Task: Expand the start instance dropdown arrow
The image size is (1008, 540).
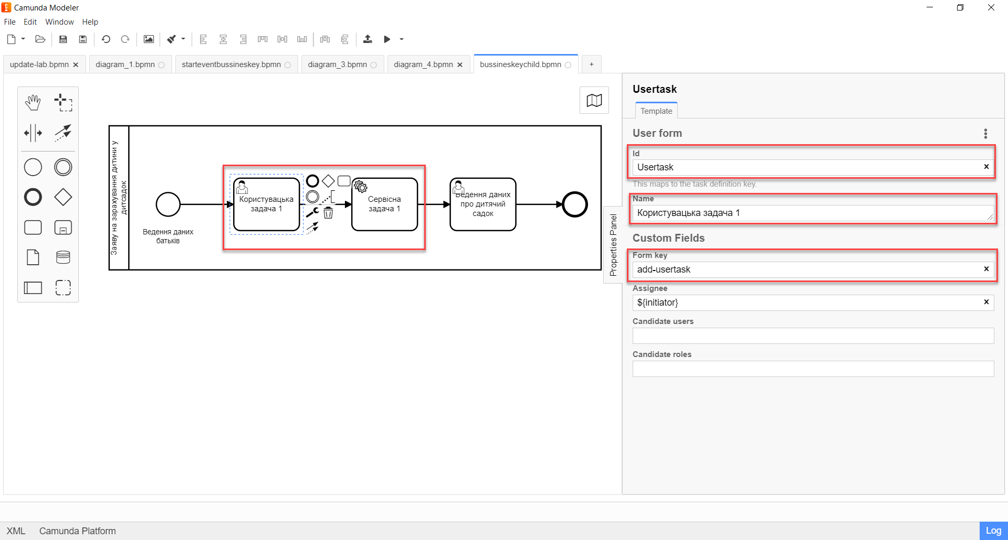Action: [402, 39]
